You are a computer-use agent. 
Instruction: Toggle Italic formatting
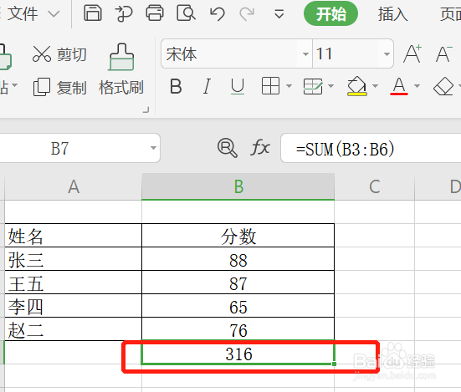207,86
